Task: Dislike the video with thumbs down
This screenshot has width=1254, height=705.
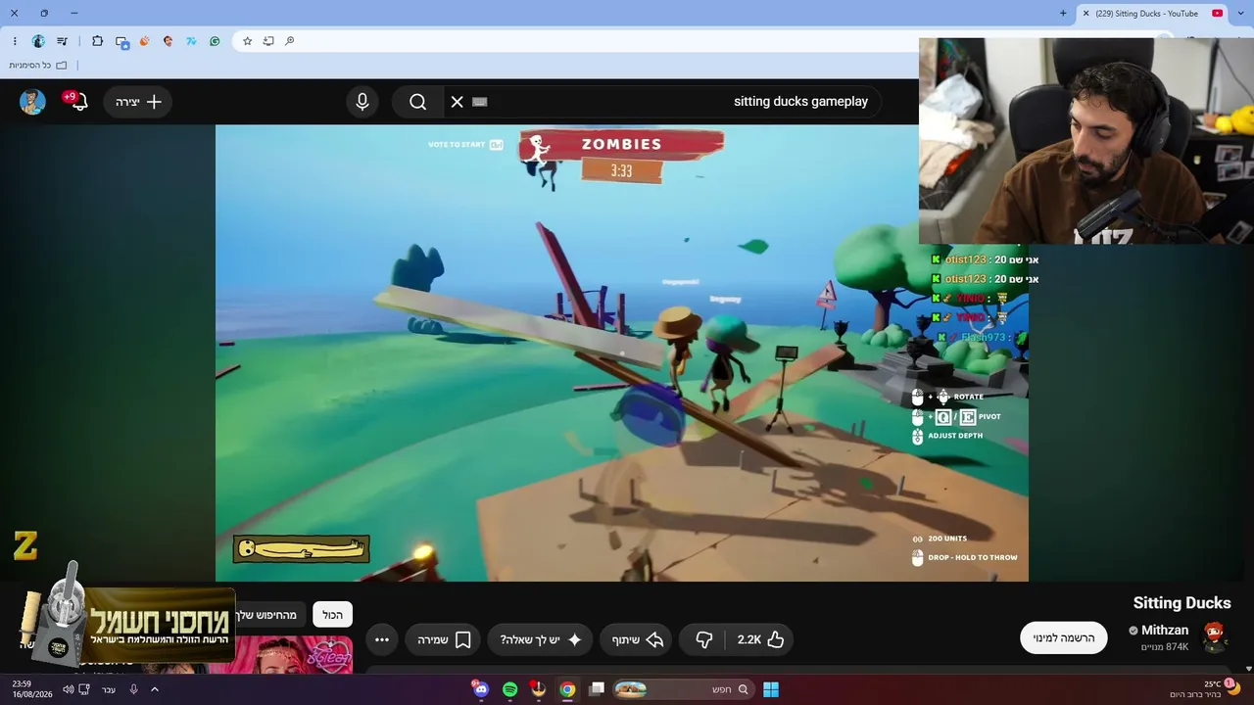Action: (703, 639)
